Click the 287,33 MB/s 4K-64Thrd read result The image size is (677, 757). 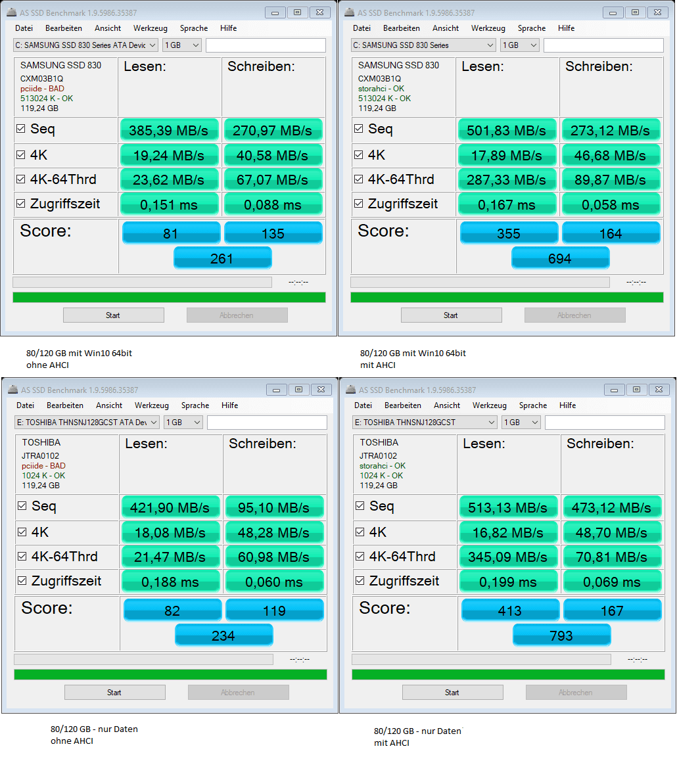507,179
